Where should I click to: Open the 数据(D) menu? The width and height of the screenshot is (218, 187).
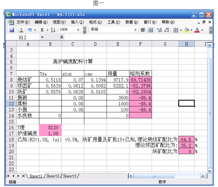(132, 22)
